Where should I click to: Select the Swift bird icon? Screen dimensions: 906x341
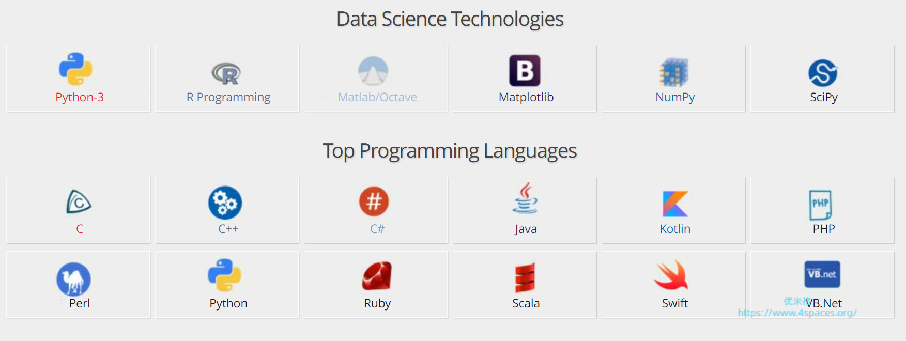point(671,275)
